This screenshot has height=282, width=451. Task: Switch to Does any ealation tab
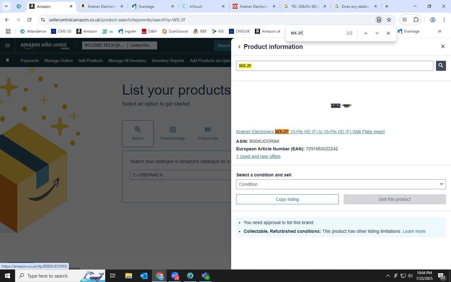pos(355,6)
